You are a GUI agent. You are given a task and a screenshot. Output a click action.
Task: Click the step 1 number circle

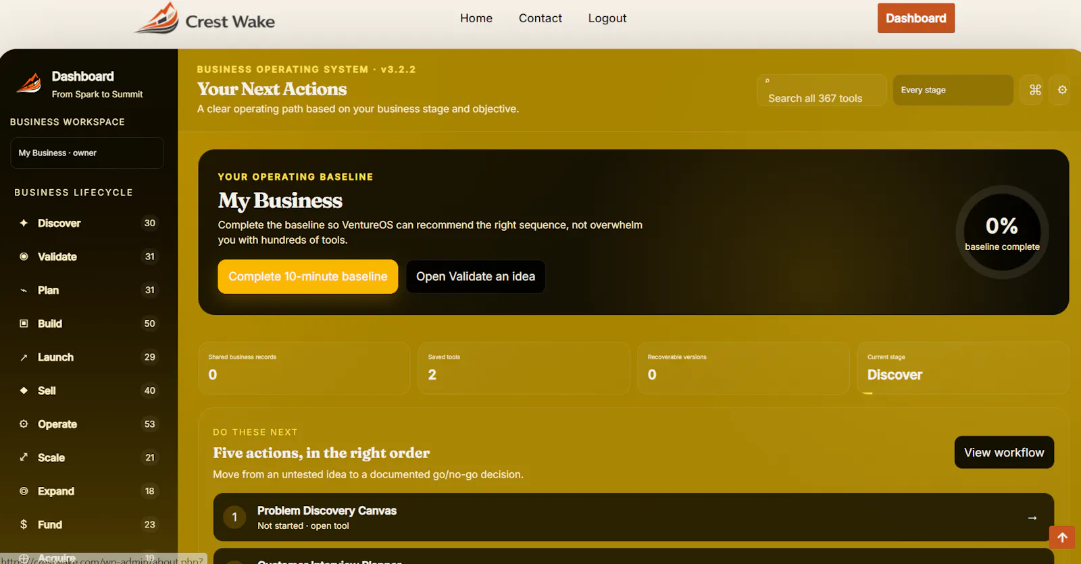[234, 517]
